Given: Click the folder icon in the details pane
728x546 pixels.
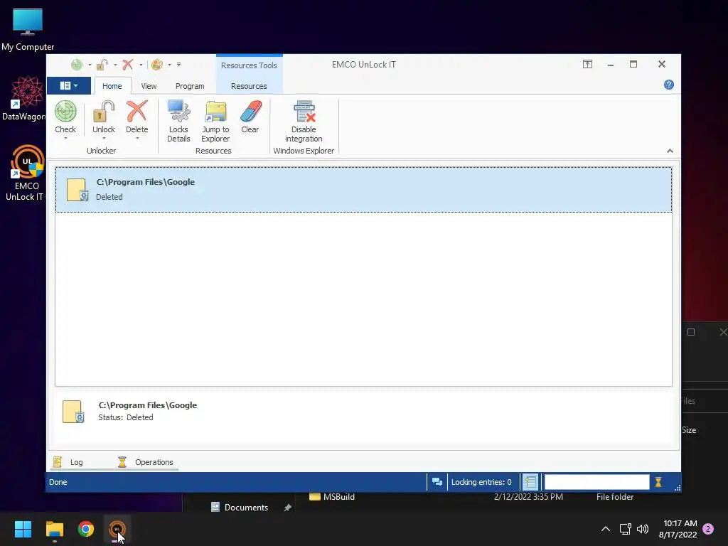Looking at the screenshot, I should (73, 412).
